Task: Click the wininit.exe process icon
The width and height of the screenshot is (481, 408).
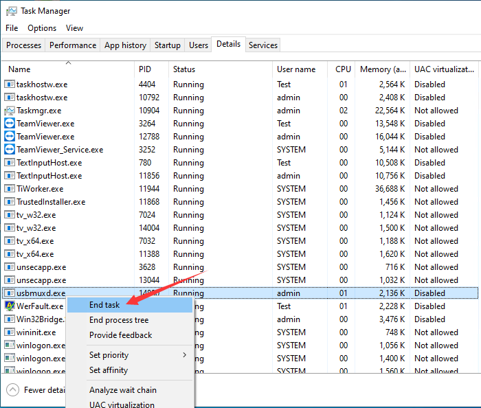Action: (10, 332)
